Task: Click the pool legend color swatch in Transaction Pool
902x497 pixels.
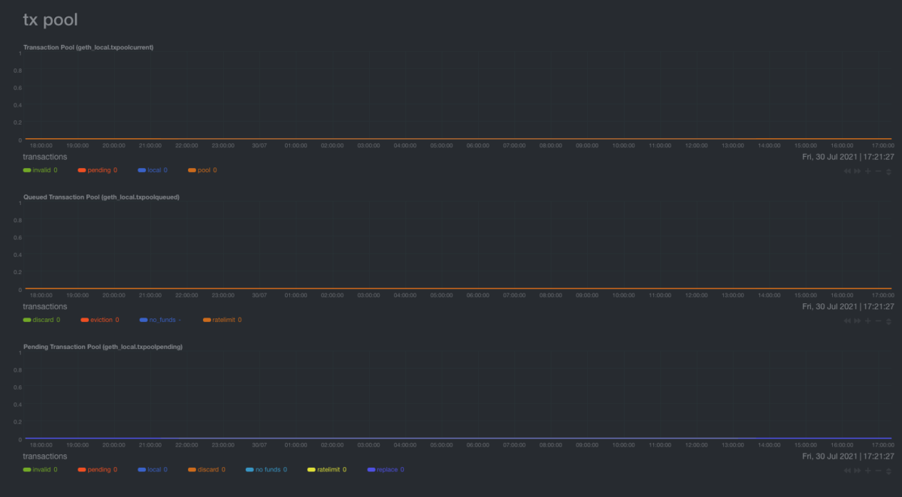Action: pyautogui.click(x=192, y=170)
